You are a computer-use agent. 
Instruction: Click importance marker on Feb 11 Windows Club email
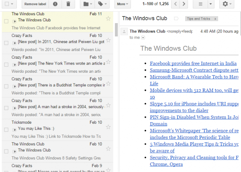[x=14, y=21]
